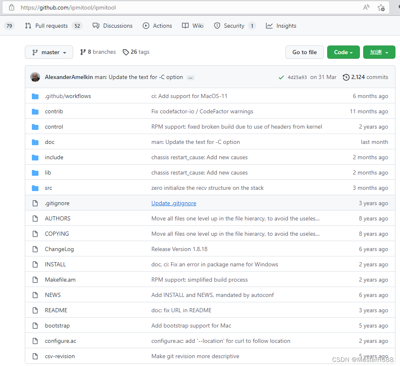Screen dimensions: 400x366
Task: Expand the master branch dropdown
Action: (x=49, y=52)
